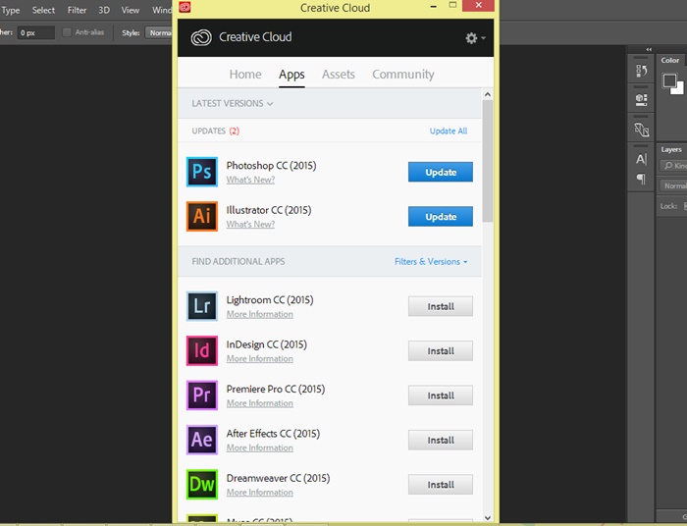Open Photoshop Type menu
The image size is (687, 526).
[11, 10]
